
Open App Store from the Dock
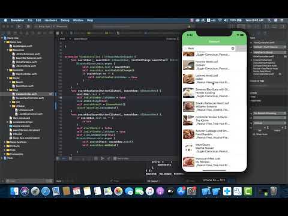(181, 191)
